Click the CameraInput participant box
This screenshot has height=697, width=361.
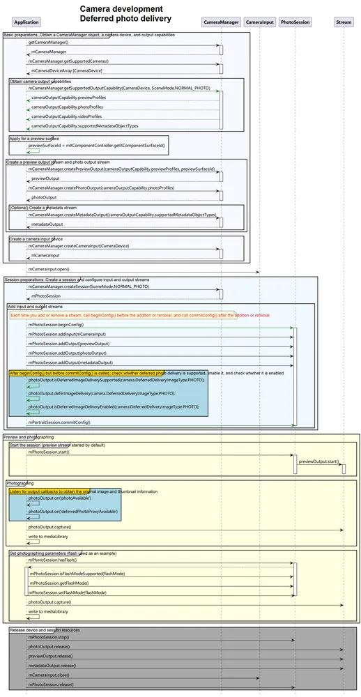[x=260, y=22]
